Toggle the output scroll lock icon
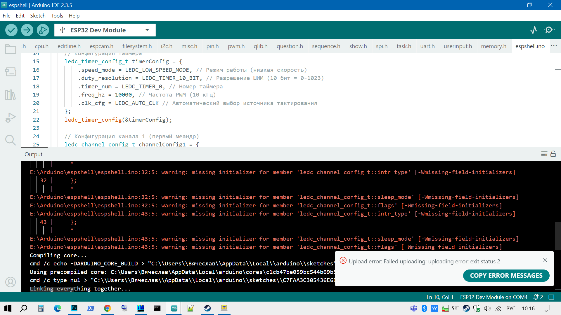This screenshot has width=561, height=315. tap(553, 154)
